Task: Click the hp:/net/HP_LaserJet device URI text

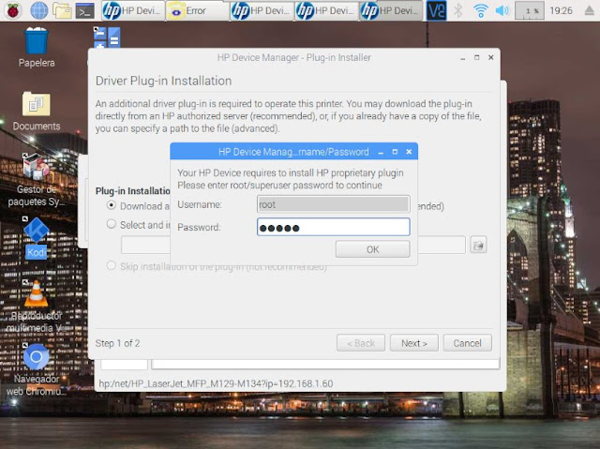Action: pos(216,383)
